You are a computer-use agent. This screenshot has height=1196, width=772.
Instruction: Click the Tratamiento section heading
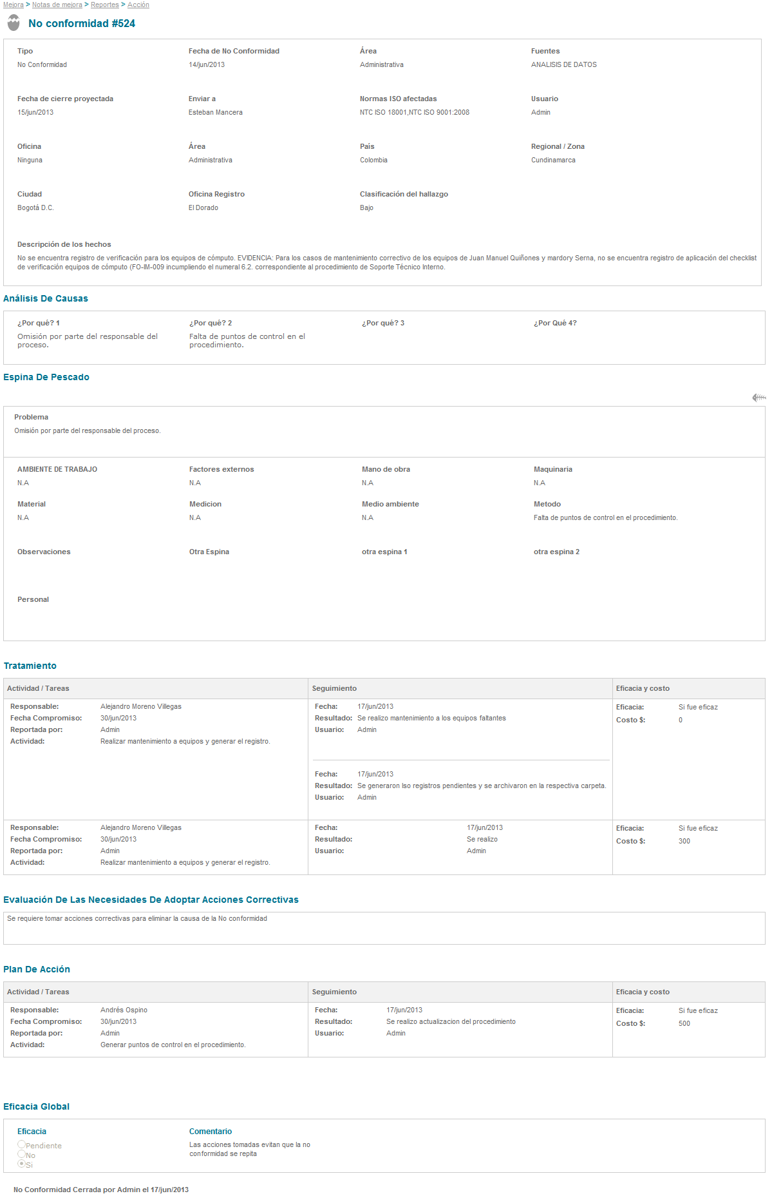[30, 666]
